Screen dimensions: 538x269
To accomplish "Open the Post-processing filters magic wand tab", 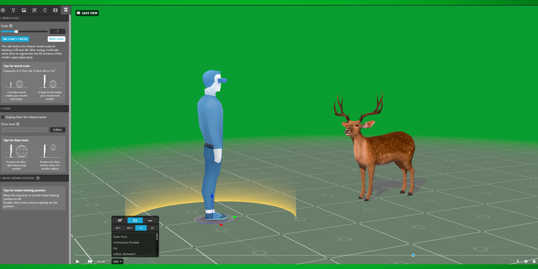I will 35,10.
